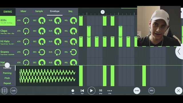Toggle the third lit 808s step
183x103 pixels.
tap(112, 21)
